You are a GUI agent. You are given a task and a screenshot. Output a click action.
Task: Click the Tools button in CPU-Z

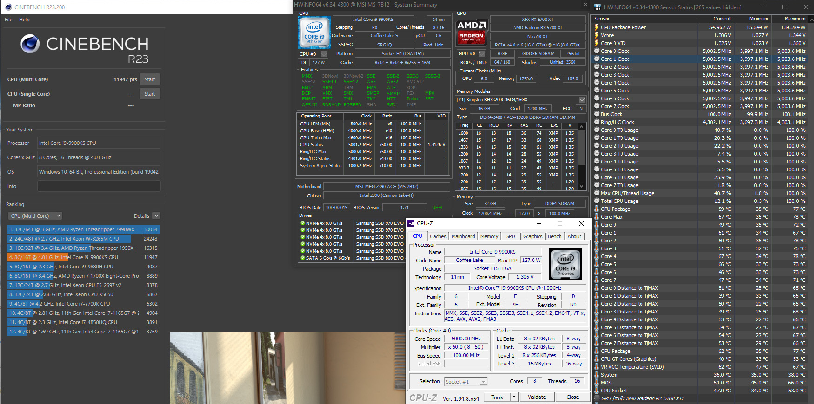pyautogui.click(x=497, y=397)
